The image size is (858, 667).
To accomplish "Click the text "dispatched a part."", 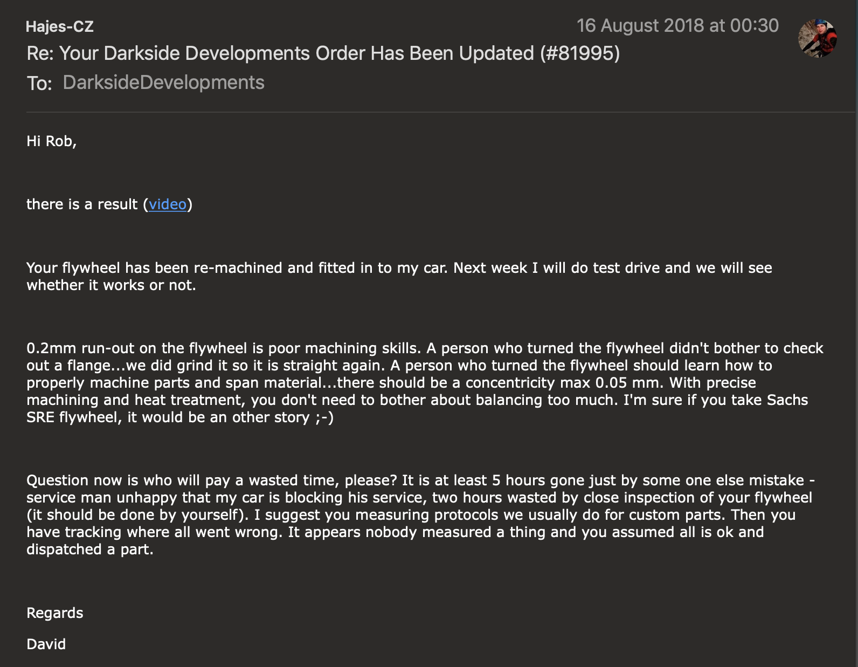I will 90,549.
